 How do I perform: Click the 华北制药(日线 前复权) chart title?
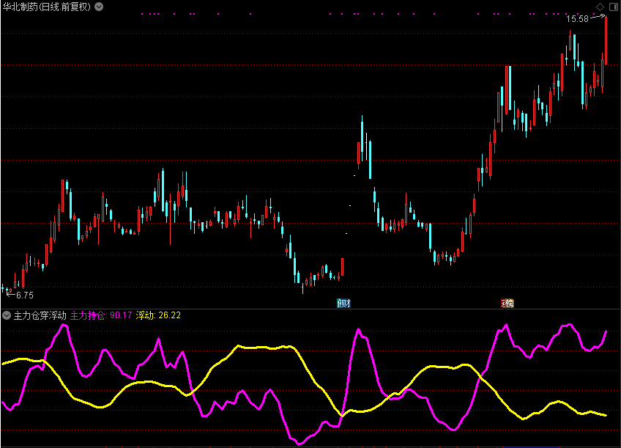(x=47, y=7)
